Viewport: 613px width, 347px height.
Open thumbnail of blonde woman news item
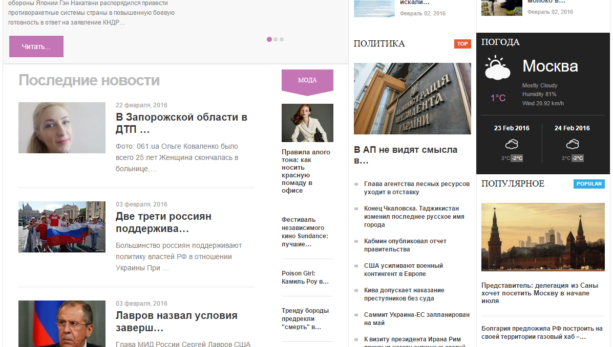(62, 128)
